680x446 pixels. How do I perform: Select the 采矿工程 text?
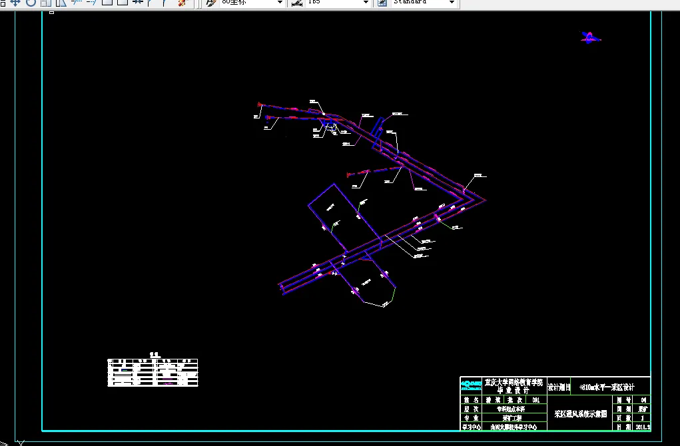pos(511,418)
